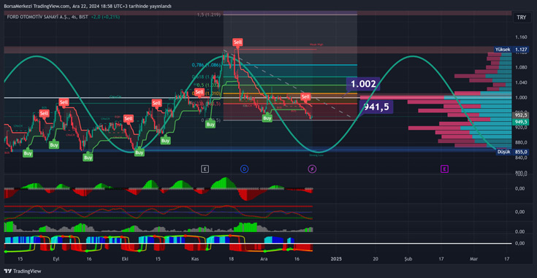
Task: Click the 1.000 price axis value
Action: 521,98
